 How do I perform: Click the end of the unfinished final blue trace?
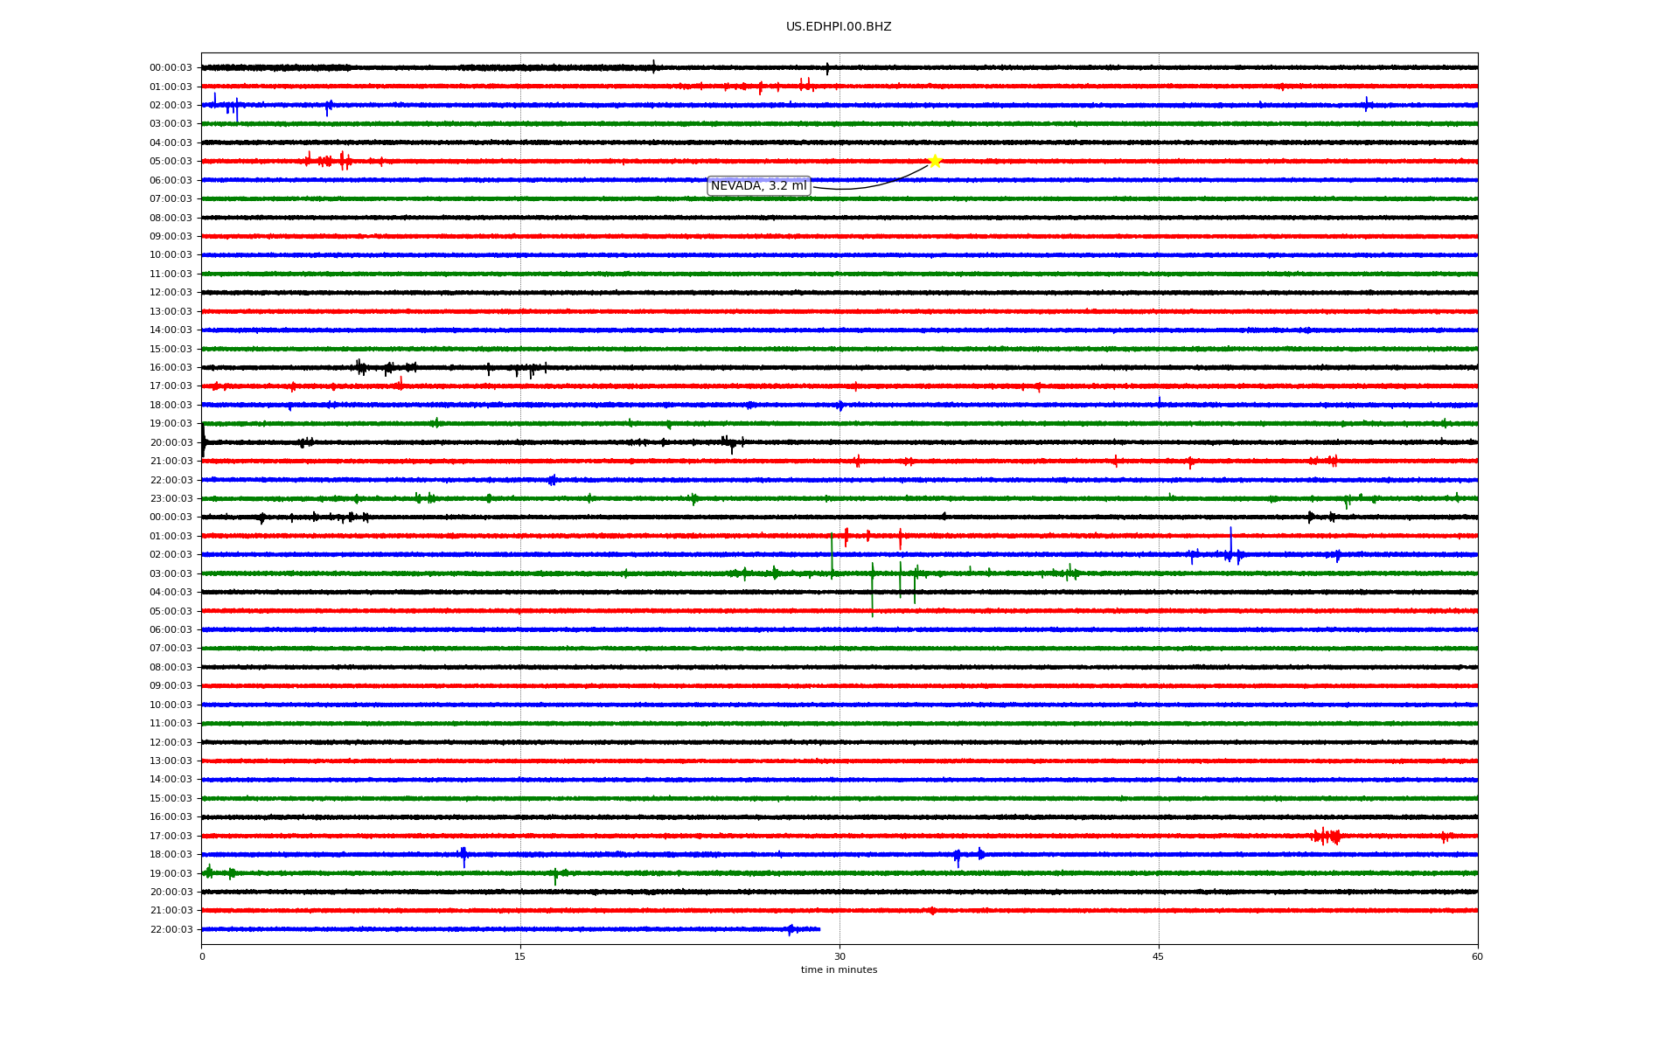pyautogui.click(x=819, y=929)
